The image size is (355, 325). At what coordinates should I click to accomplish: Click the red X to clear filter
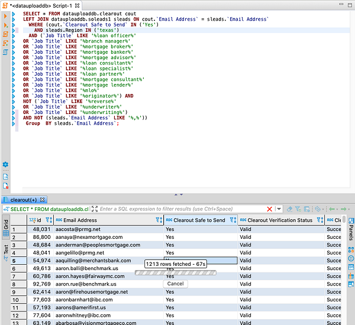click(x=270, y=209)
